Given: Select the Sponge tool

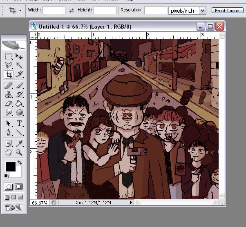Looking at the screenshot, I should 19,112.
